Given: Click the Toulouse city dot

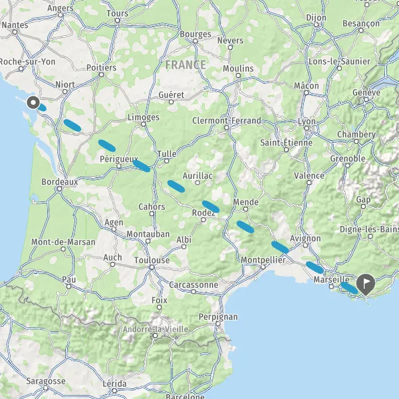Looking at the screenshot, I should click(152, 267).
